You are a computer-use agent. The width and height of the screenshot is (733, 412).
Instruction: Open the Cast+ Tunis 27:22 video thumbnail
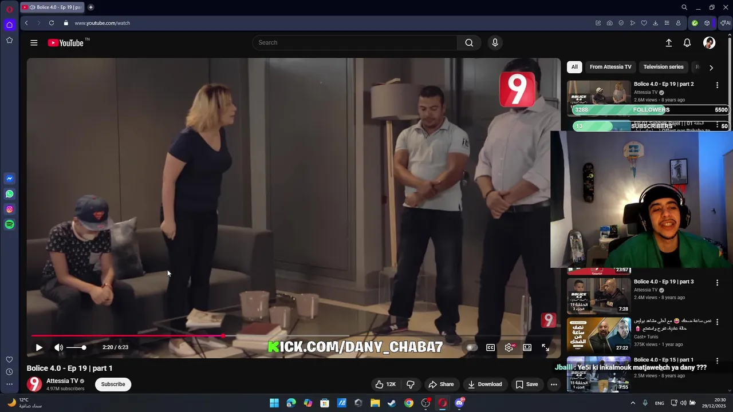[x=598, y=335]
